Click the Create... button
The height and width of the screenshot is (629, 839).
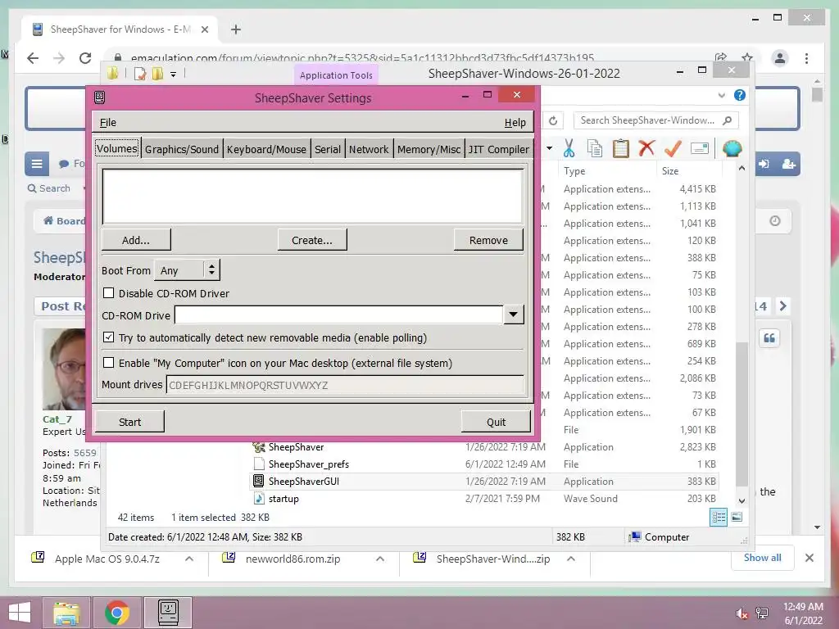click(x=312, y=240)
